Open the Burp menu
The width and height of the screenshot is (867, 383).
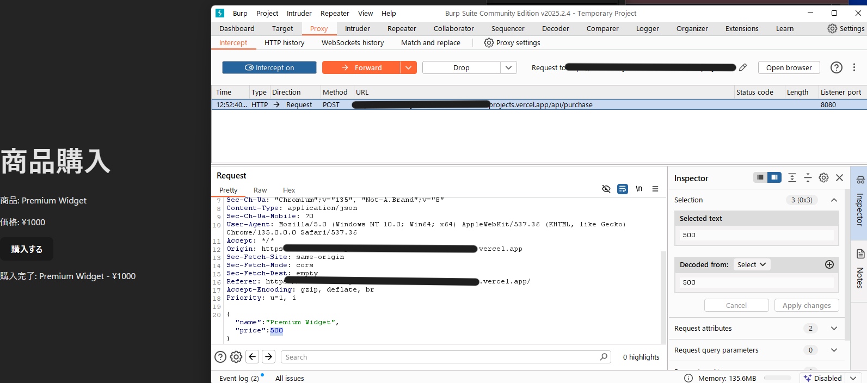tap(240, 13)
